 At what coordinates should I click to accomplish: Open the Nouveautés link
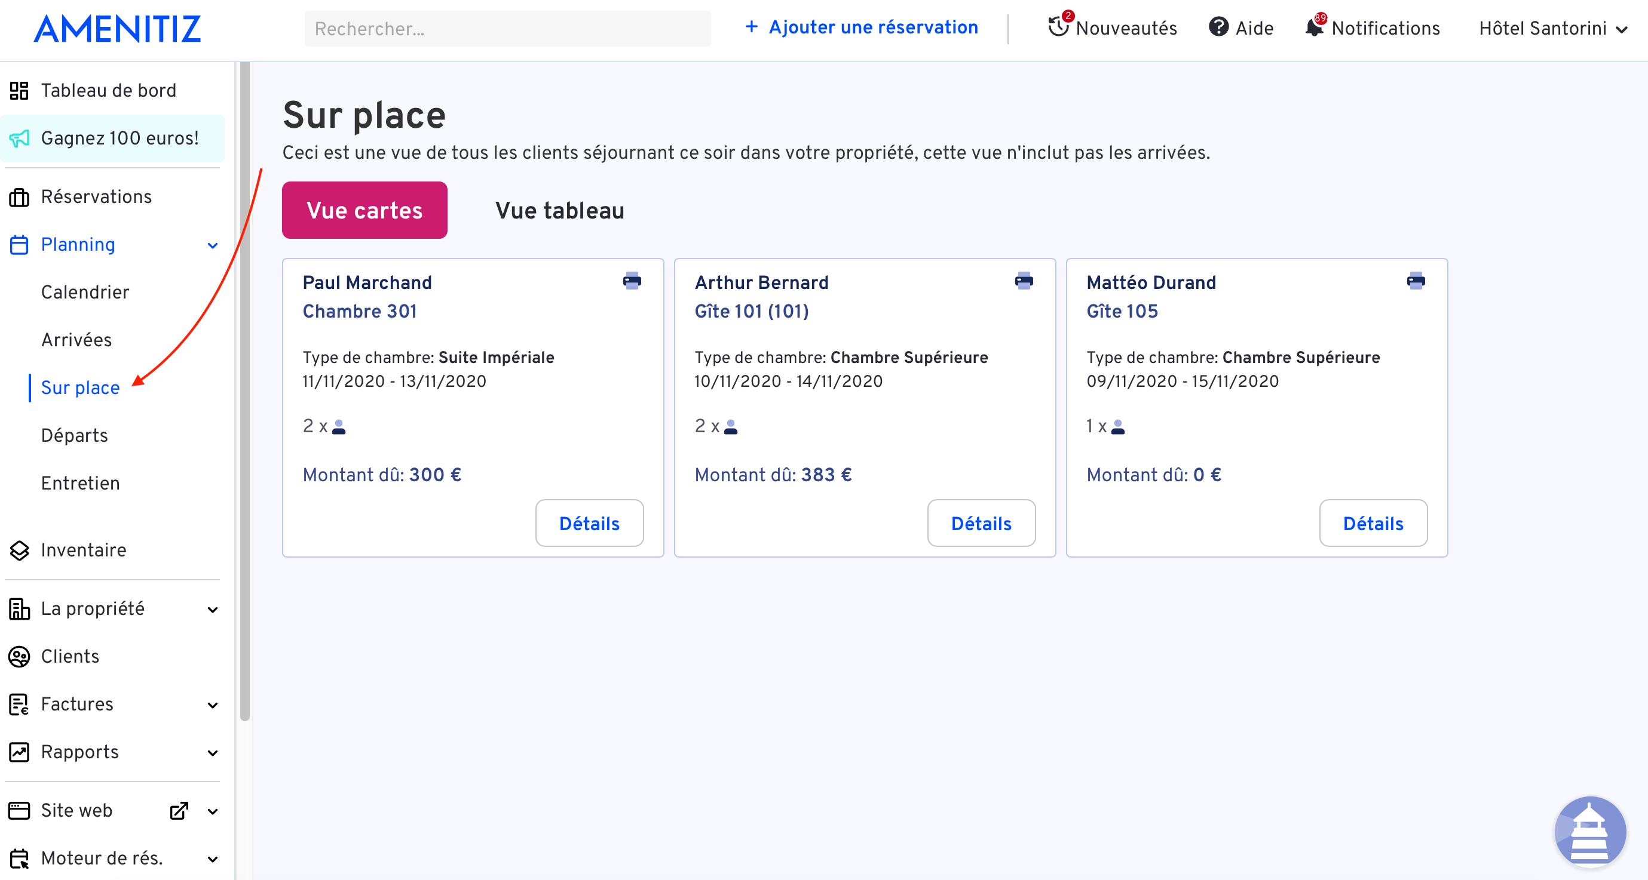[1126, 28]
